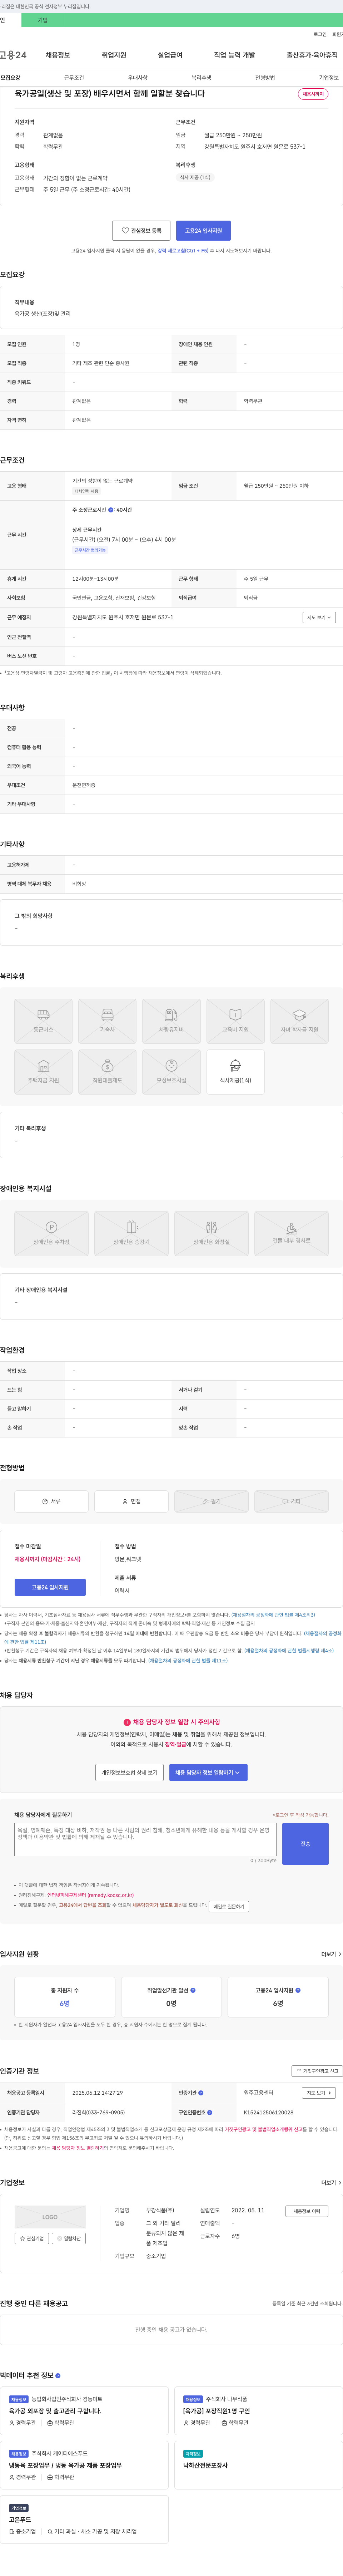The width and height of the screenshot is (343, 2576).
Task: Click the 자녀 학자금 지원 icon
Action: pos(299,1021)
